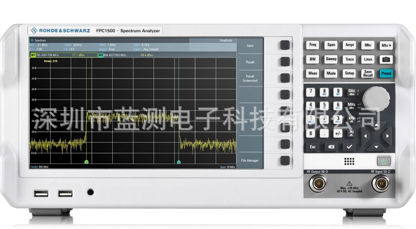Tap the camera screenshot key

coord(386,59)
